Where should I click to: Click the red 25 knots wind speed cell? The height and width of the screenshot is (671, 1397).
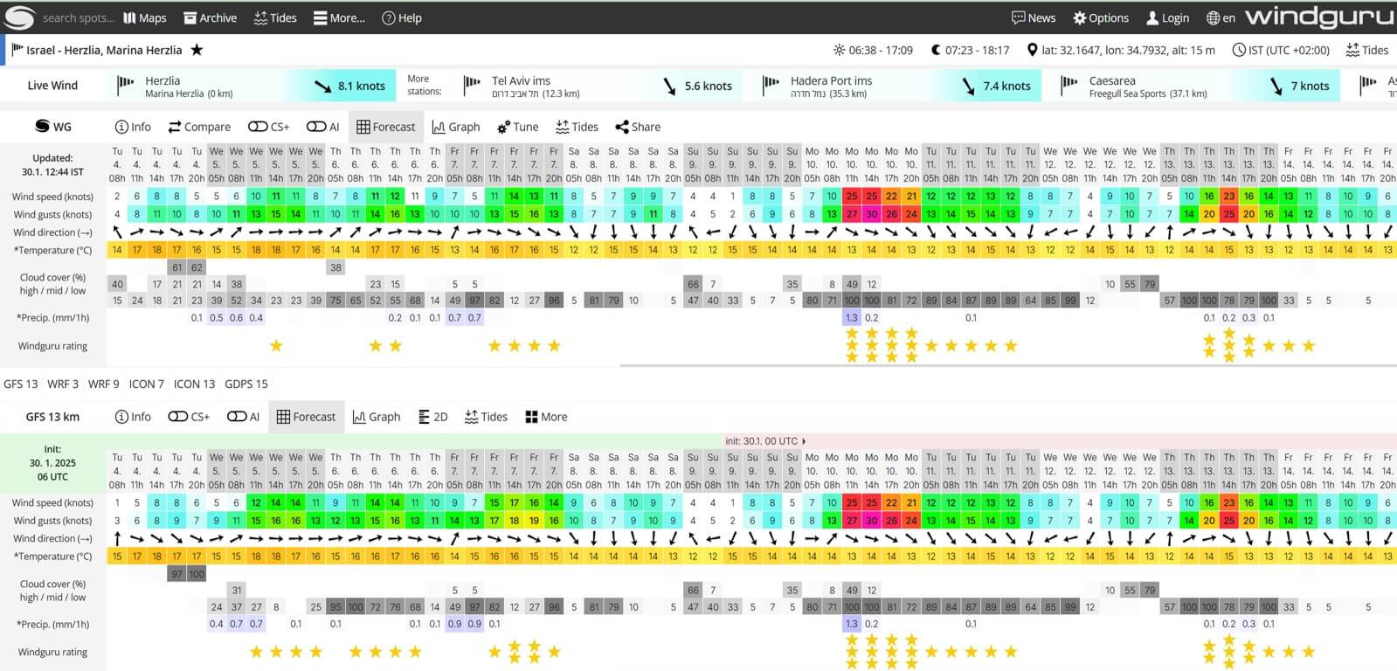[x=851, y=197]
